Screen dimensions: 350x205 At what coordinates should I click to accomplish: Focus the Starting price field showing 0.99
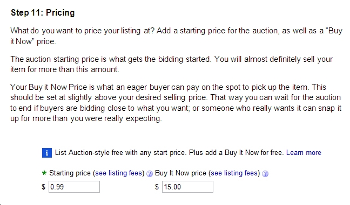(75, 187)
